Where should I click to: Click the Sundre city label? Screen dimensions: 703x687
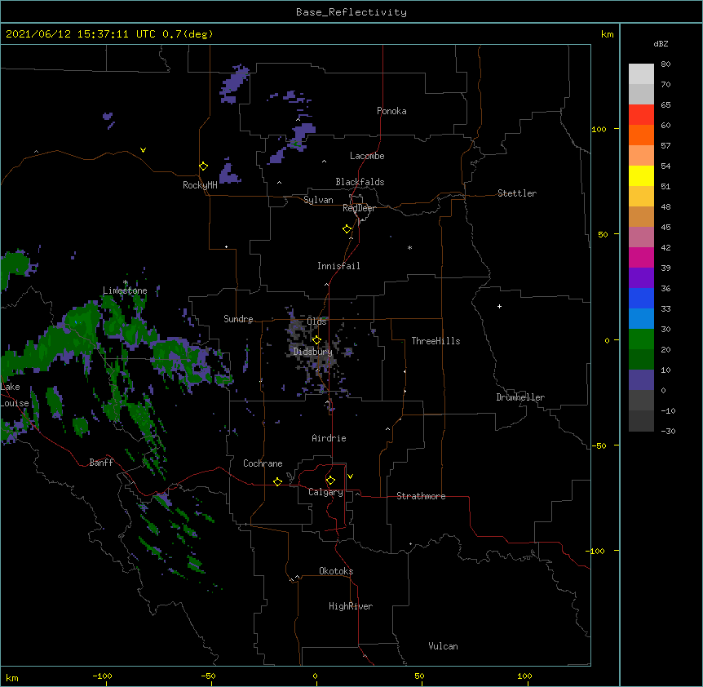pos(238,319)
